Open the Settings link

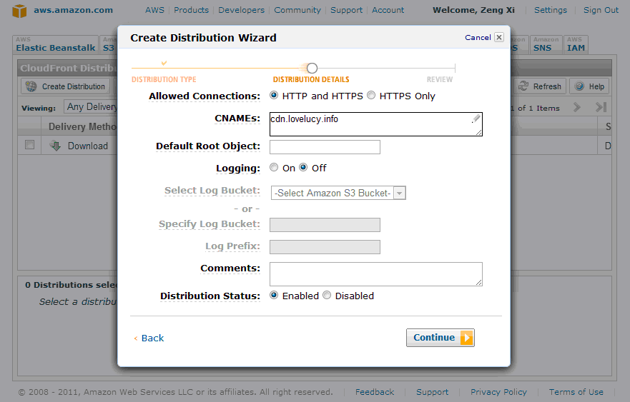(551, 10)
